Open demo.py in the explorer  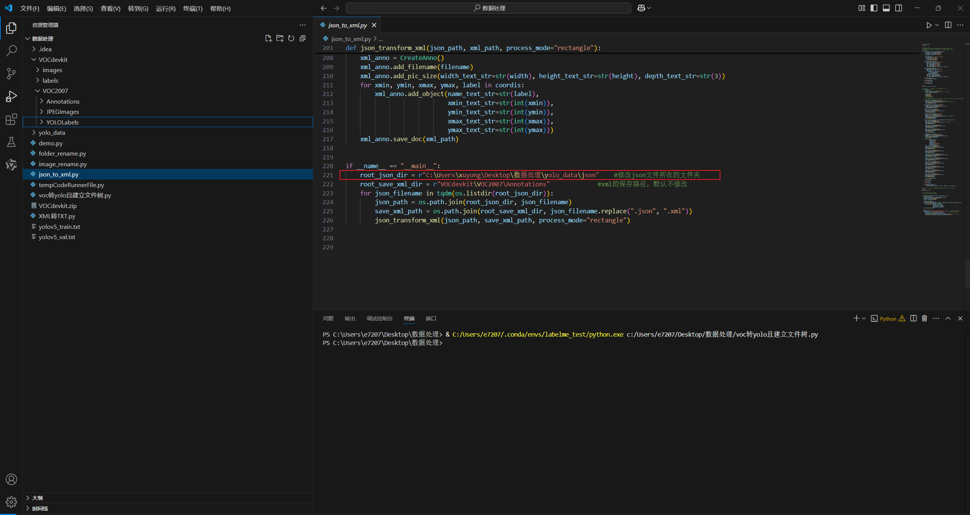pyautogui.click(x=50, y=143)
